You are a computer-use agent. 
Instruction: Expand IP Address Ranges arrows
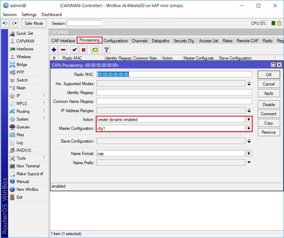tap(249, 110)
